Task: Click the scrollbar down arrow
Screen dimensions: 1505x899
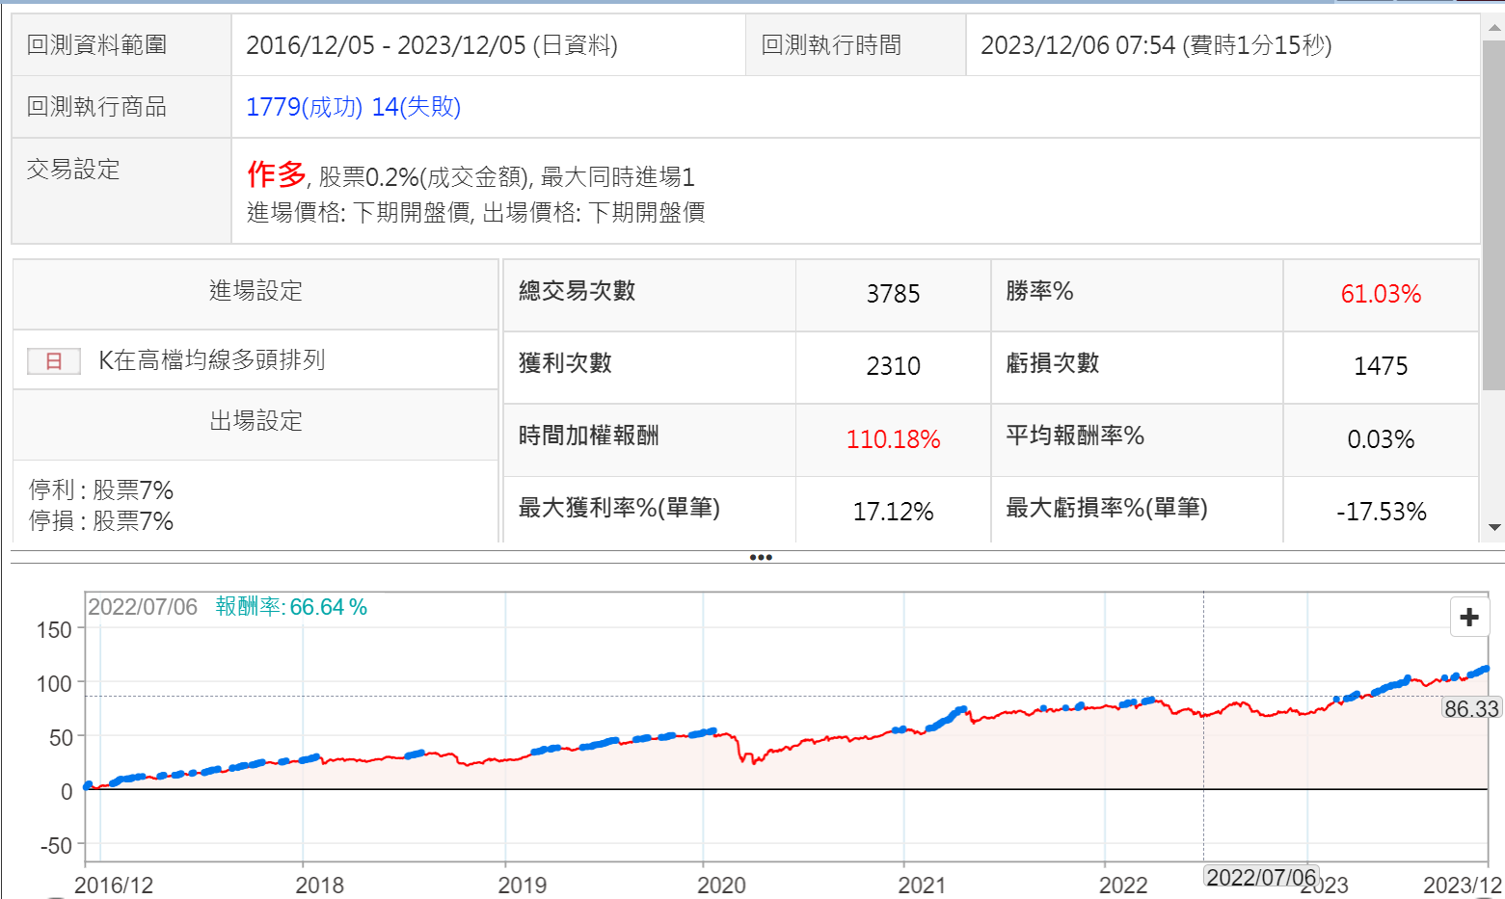Action: 1494,527
